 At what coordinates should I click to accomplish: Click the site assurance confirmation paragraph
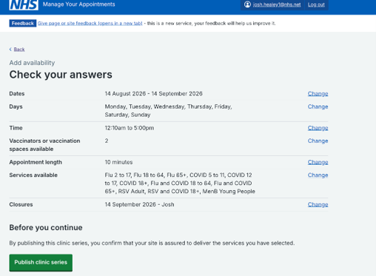(152, 243)
